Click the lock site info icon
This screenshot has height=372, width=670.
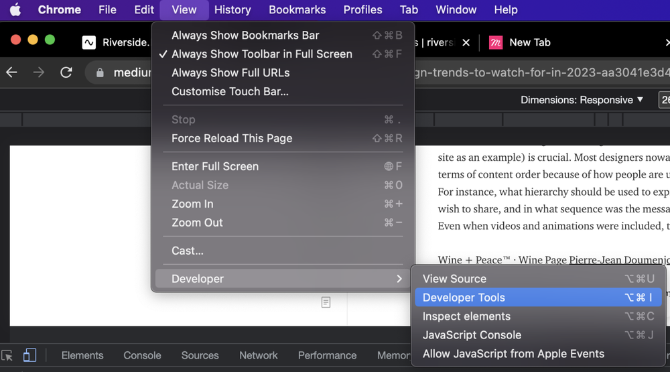100,72
